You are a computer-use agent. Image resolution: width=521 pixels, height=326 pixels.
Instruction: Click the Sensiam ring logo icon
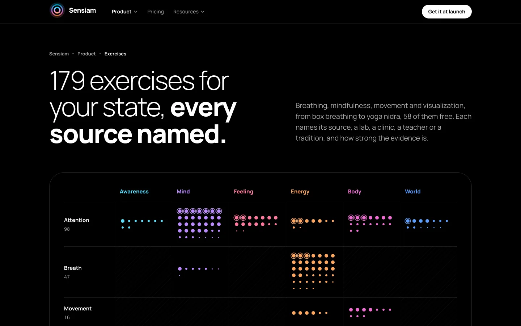(57, 11)
